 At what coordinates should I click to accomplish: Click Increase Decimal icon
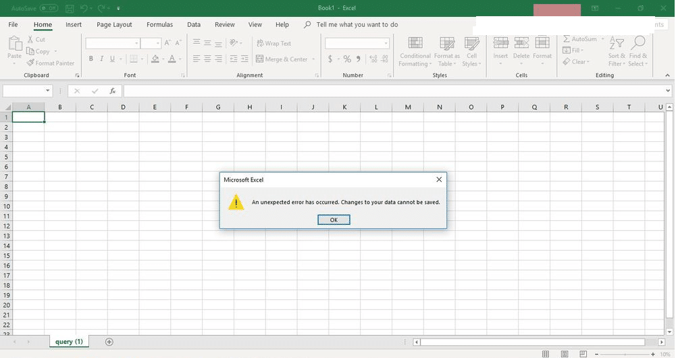coord(373,59)
